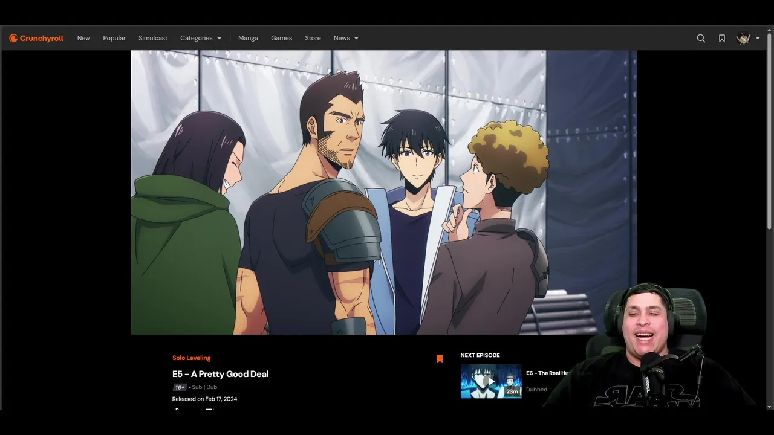Open the Store link
The height and width of the screenshot is (435, 774).
[313, 38]
